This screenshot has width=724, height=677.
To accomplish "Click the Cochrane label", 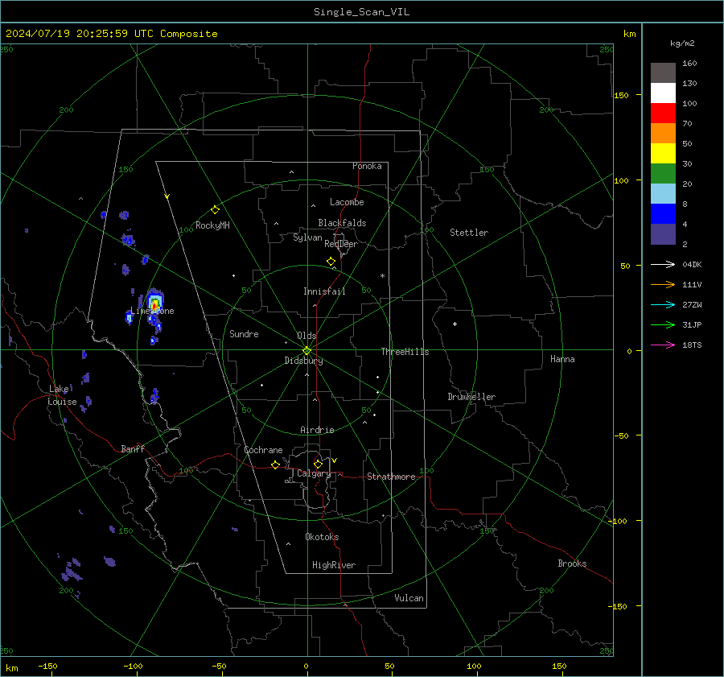I will [263, 450].
